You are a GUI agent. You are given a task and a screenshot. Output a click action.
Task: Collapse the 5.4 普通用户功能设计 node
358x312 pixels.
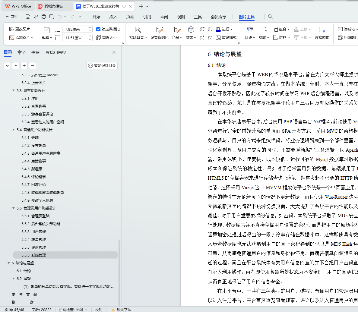14,130
